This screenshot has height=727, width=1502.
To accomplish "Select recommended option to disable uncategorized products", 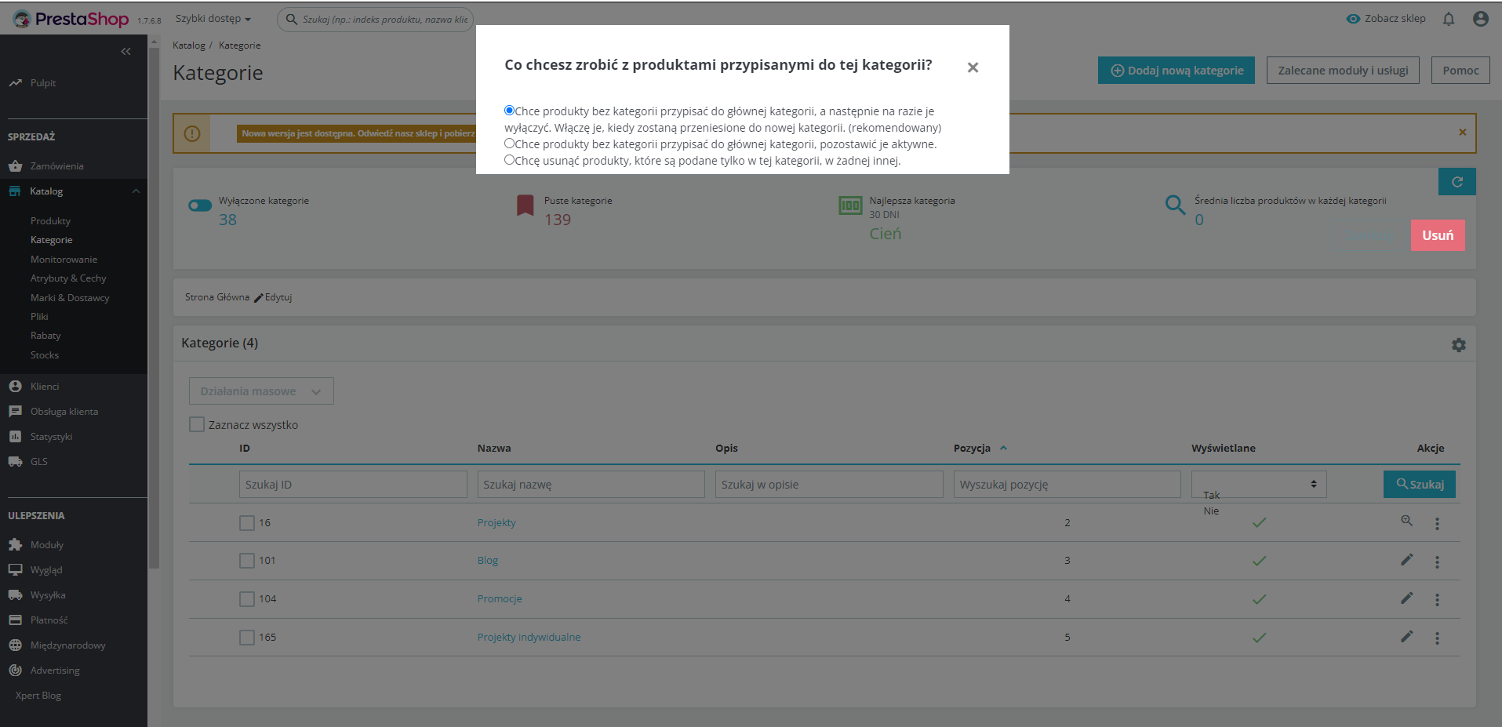I will (x=509, y=111).
